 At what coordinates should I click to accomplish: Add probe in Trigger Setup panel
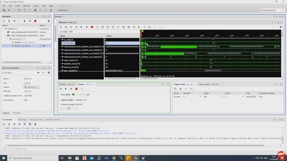coord(180,89)
